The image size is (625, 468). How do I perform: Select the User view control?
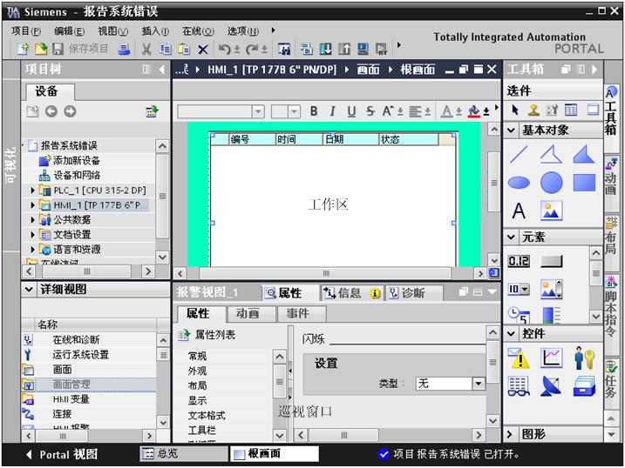coord(584,358)
